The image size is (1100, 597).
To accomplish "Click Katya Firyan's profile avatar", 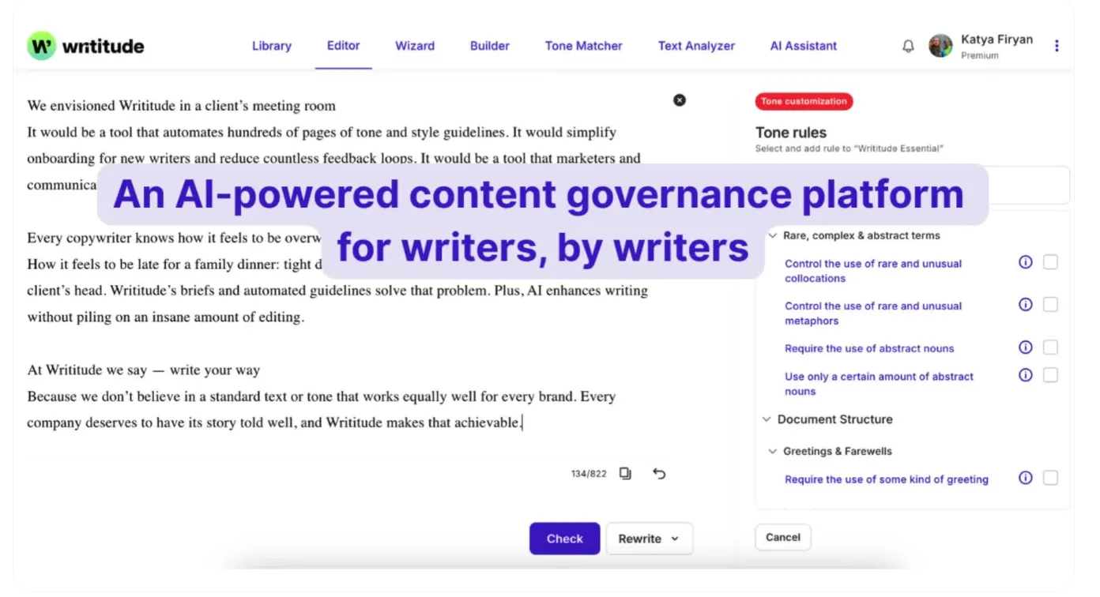I will point(940,46).
